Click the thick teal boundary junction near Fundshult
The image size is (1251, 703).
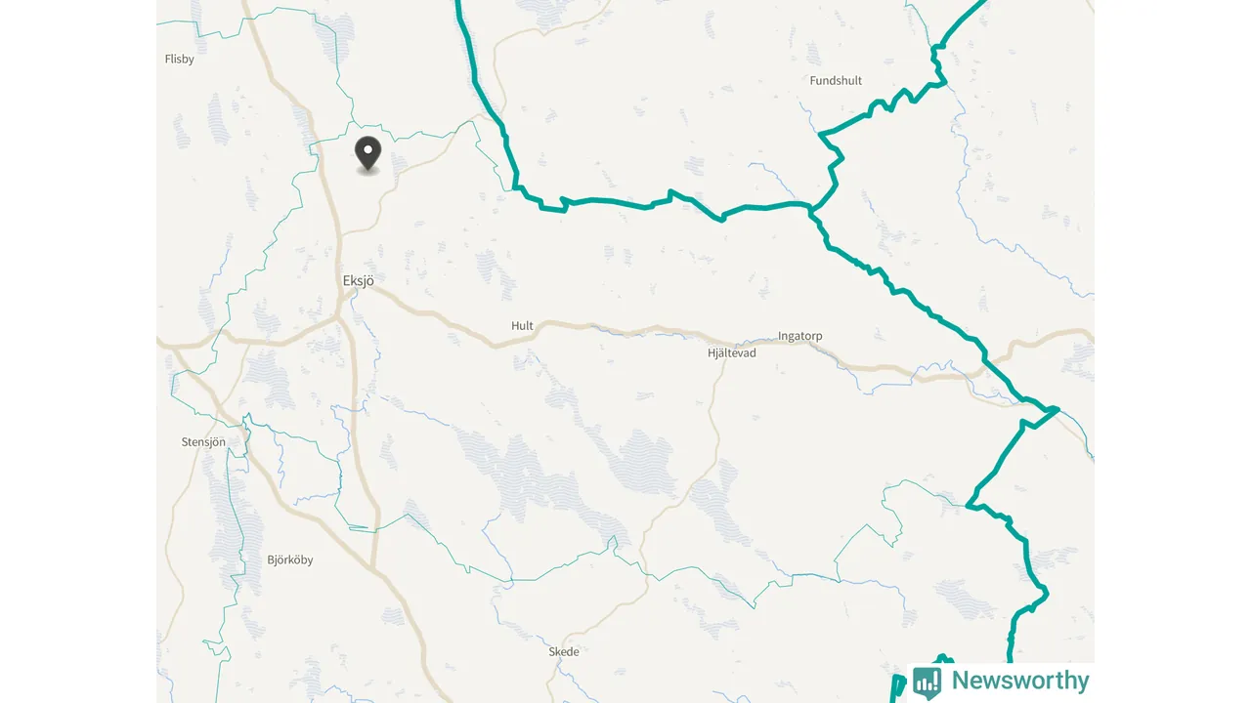(810, 208)
